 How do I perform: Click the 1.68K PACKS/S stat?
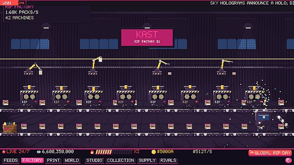tap(22, 12)
